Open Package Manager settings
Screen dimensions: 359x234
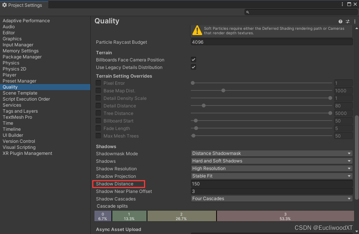(x=22, y=57)
